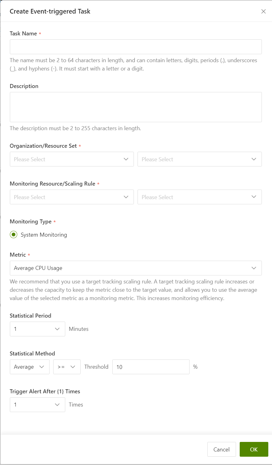Viewport: 272px width, 465px height.
Task: Confirm with the OK button
Action: pyautogui.click(x=254, y=449)
